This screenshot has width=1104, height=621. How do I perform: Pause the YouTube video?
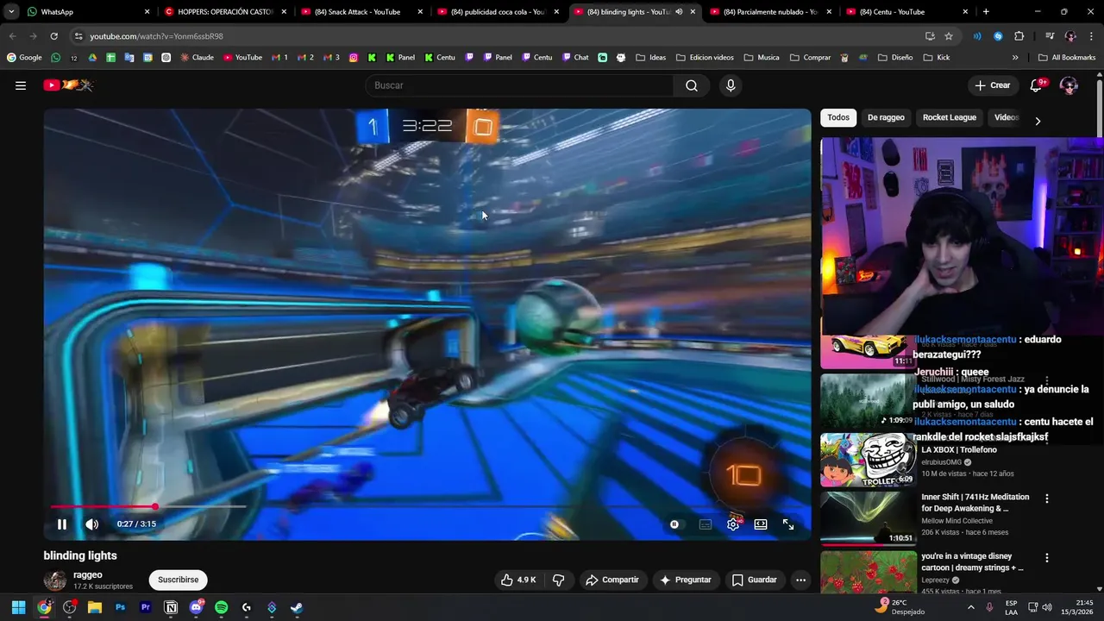tap(62, 524)
